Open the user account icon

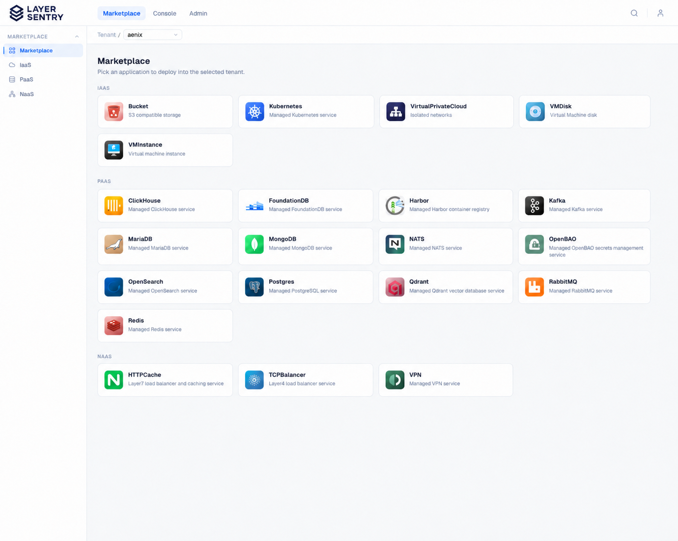coord(660,13)
